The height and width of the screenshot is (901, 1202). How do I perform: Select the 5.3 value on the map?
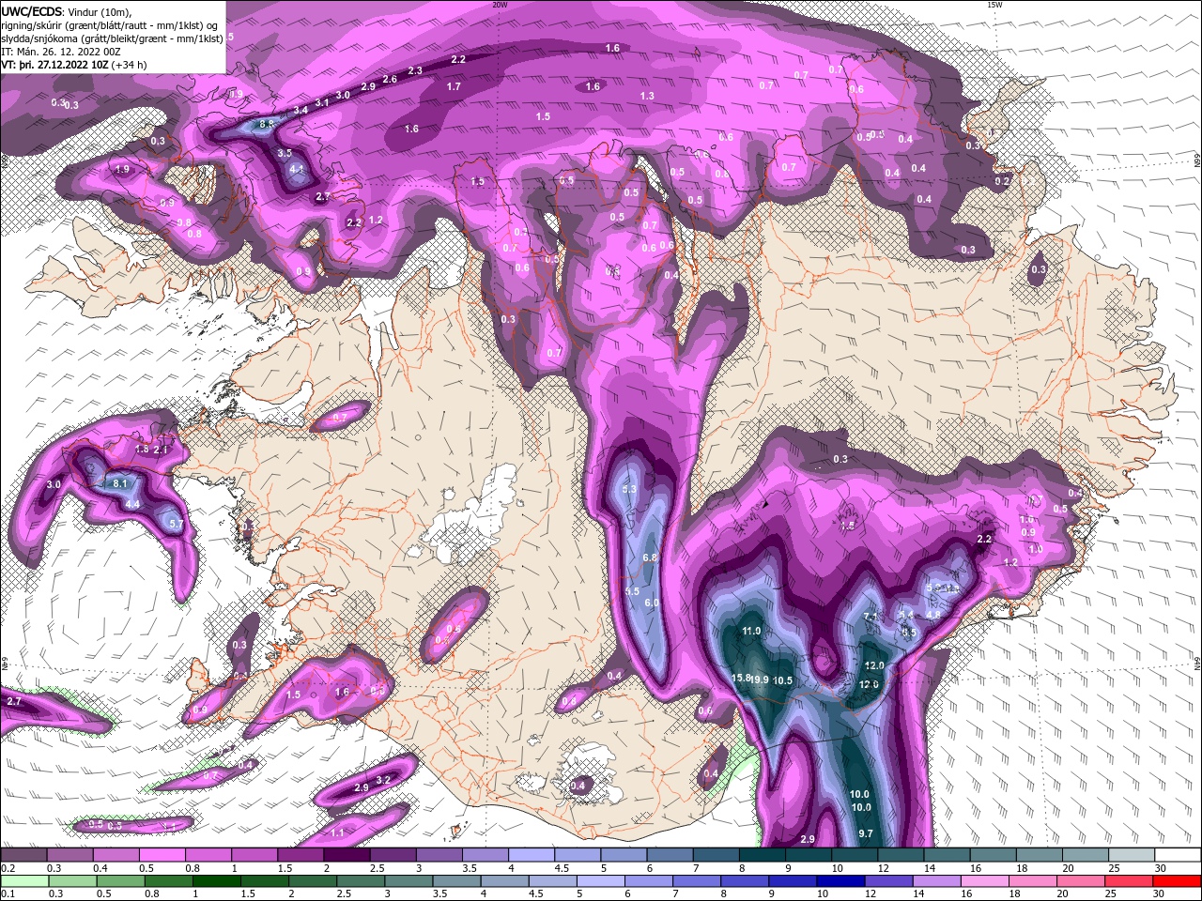tap(629, 489)
